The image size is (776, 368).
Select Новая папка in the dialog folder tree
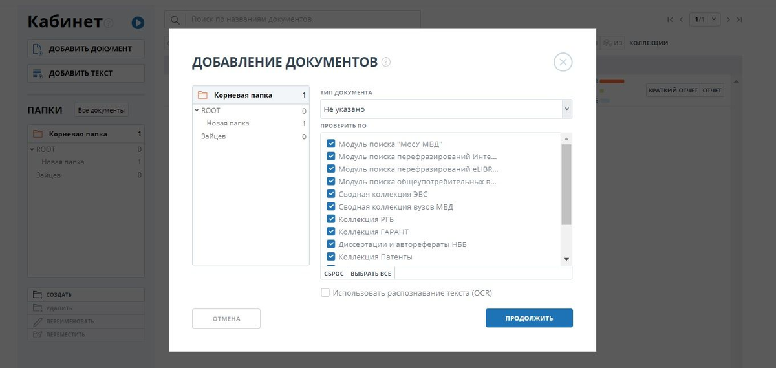click(228, 123)
